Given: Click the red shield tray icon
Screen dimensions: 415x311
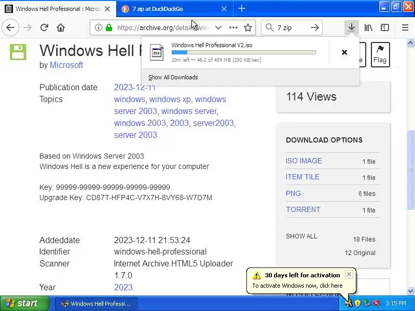Looking at the screenshot, I should tap(376, 303).
